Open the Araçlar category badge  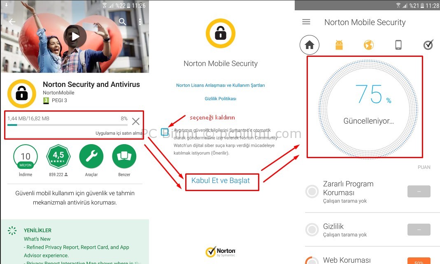coord(91,157)
